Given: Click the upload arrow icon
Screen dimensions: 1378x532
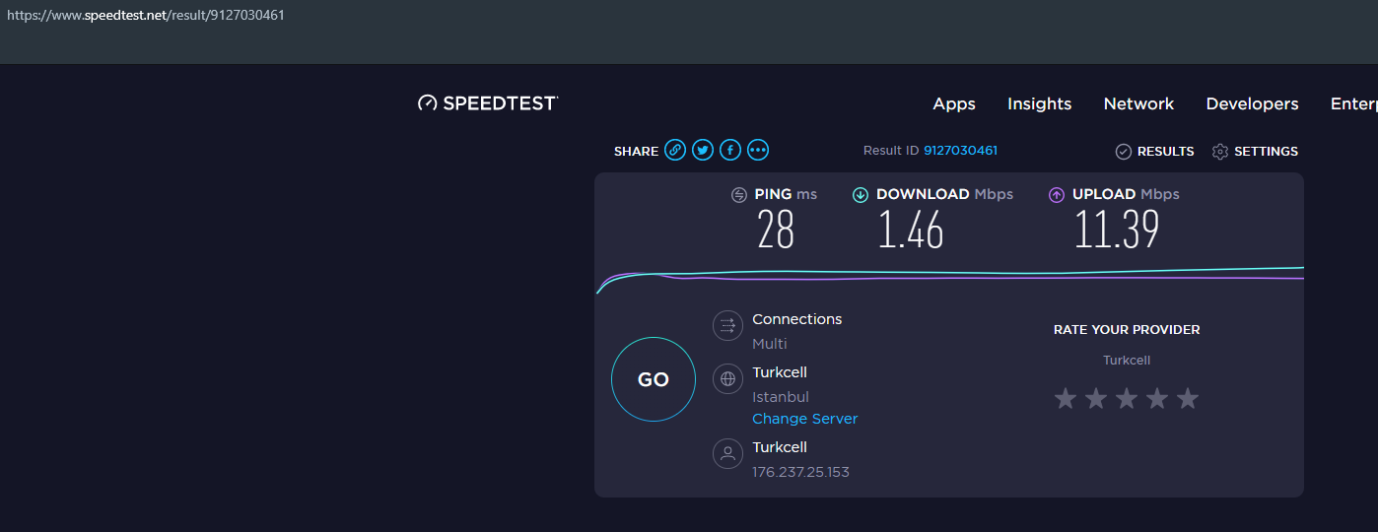Looking at the screenshot, I should [1057, 194].
